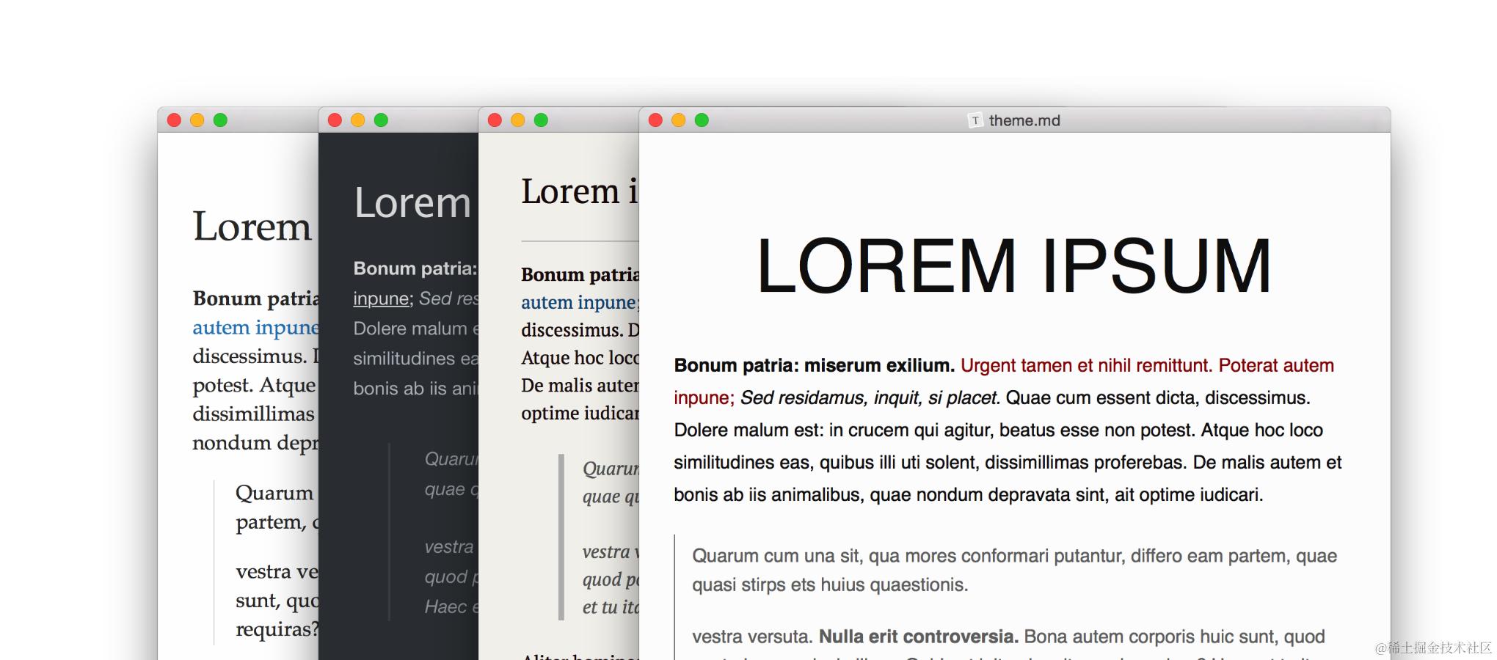Click 'Atque hoc loco' line in beige window

pyautogui.click(x=580, y=358)
